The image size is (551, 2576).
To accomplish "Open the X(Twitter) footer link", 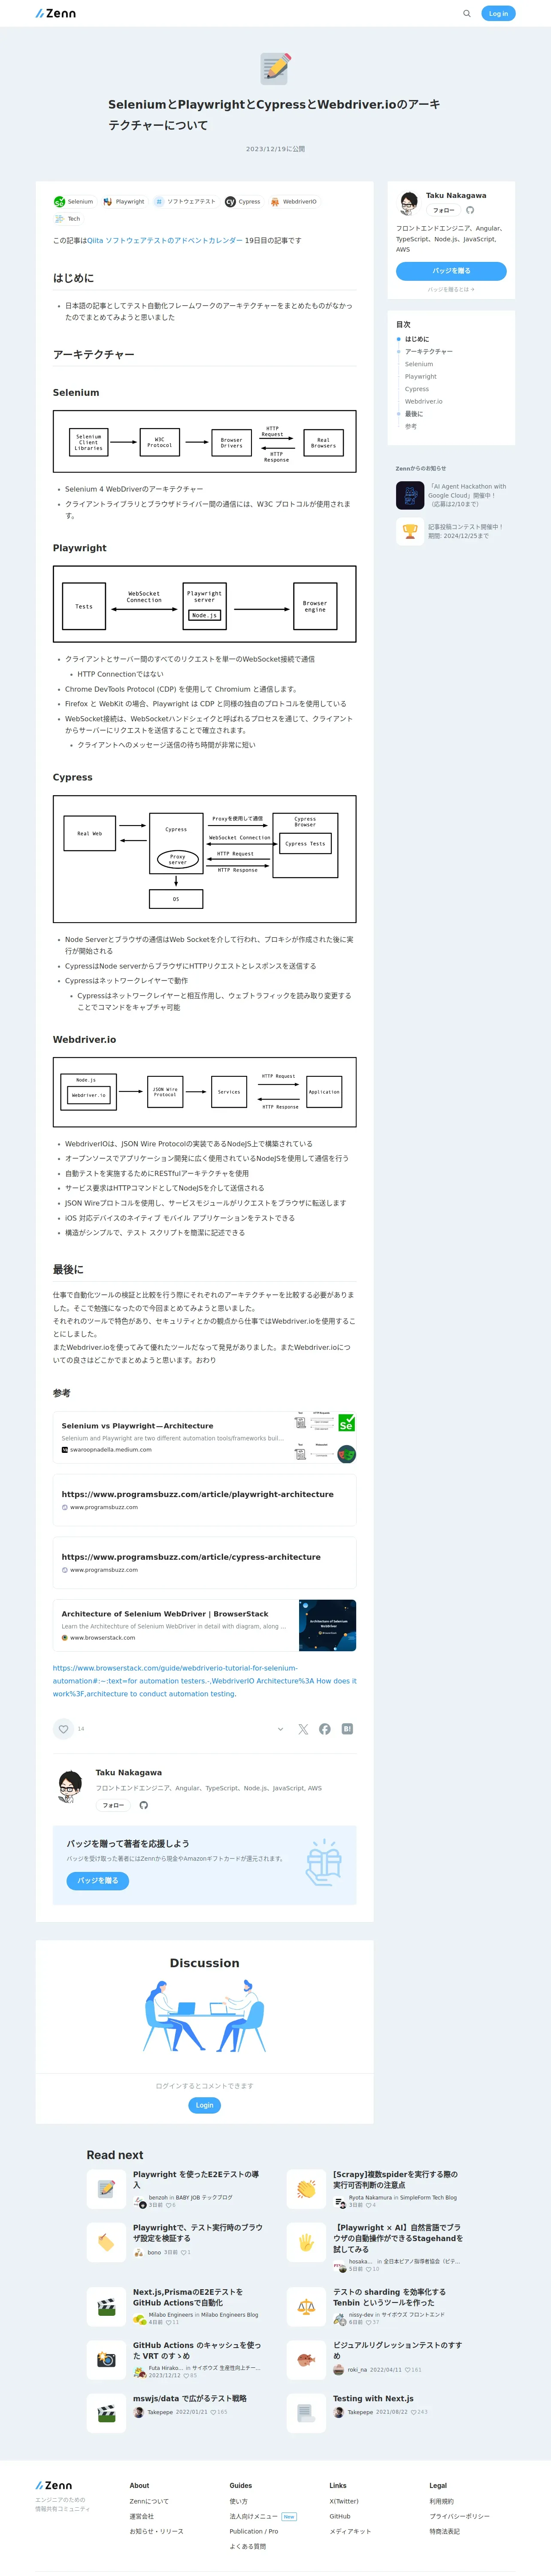I will tap(344, 2501).
